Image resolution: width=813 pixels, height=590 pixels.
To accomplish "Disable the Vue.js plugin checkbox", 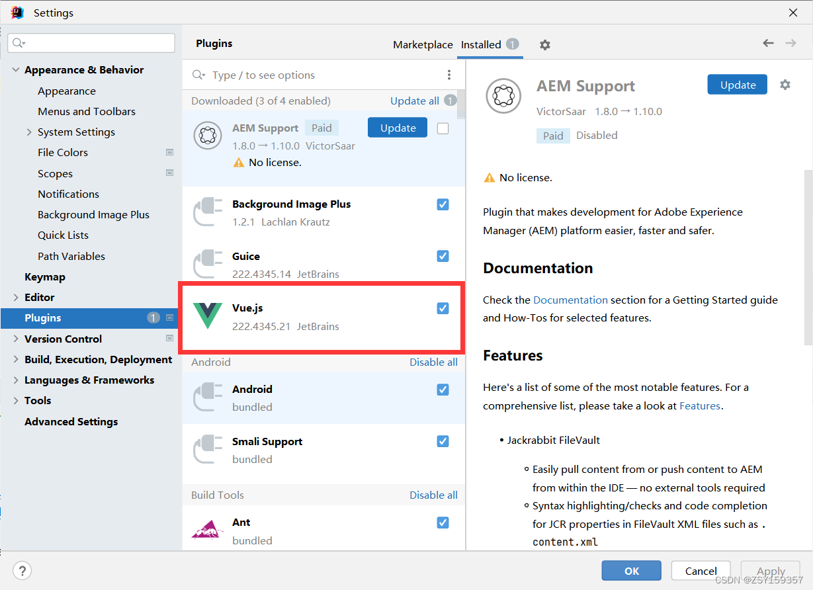I will [443, 308].
